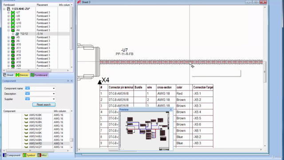284x160 pixels.
Task: Click the Preview thumbnail of the formboard
Action: pos(144,131)
